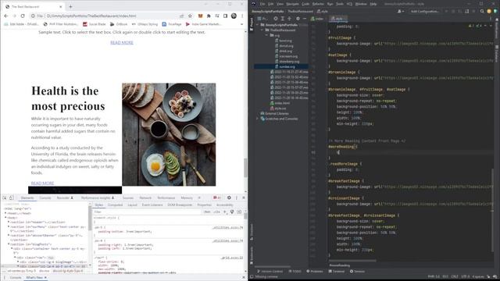Close the What's New drawer tab
Image resolution: width=500 pixels, height=281 pixels.
[x=45, y=278]
